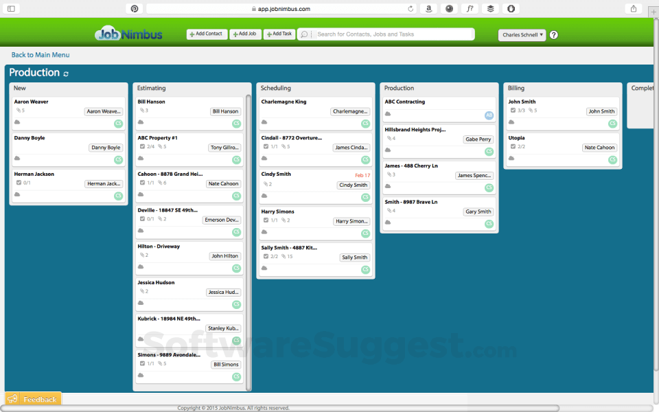The height and width of the screenshot is (412, 659).
Task: Click the CS avatar on Danny Boyle card
Action: (118, 160)
